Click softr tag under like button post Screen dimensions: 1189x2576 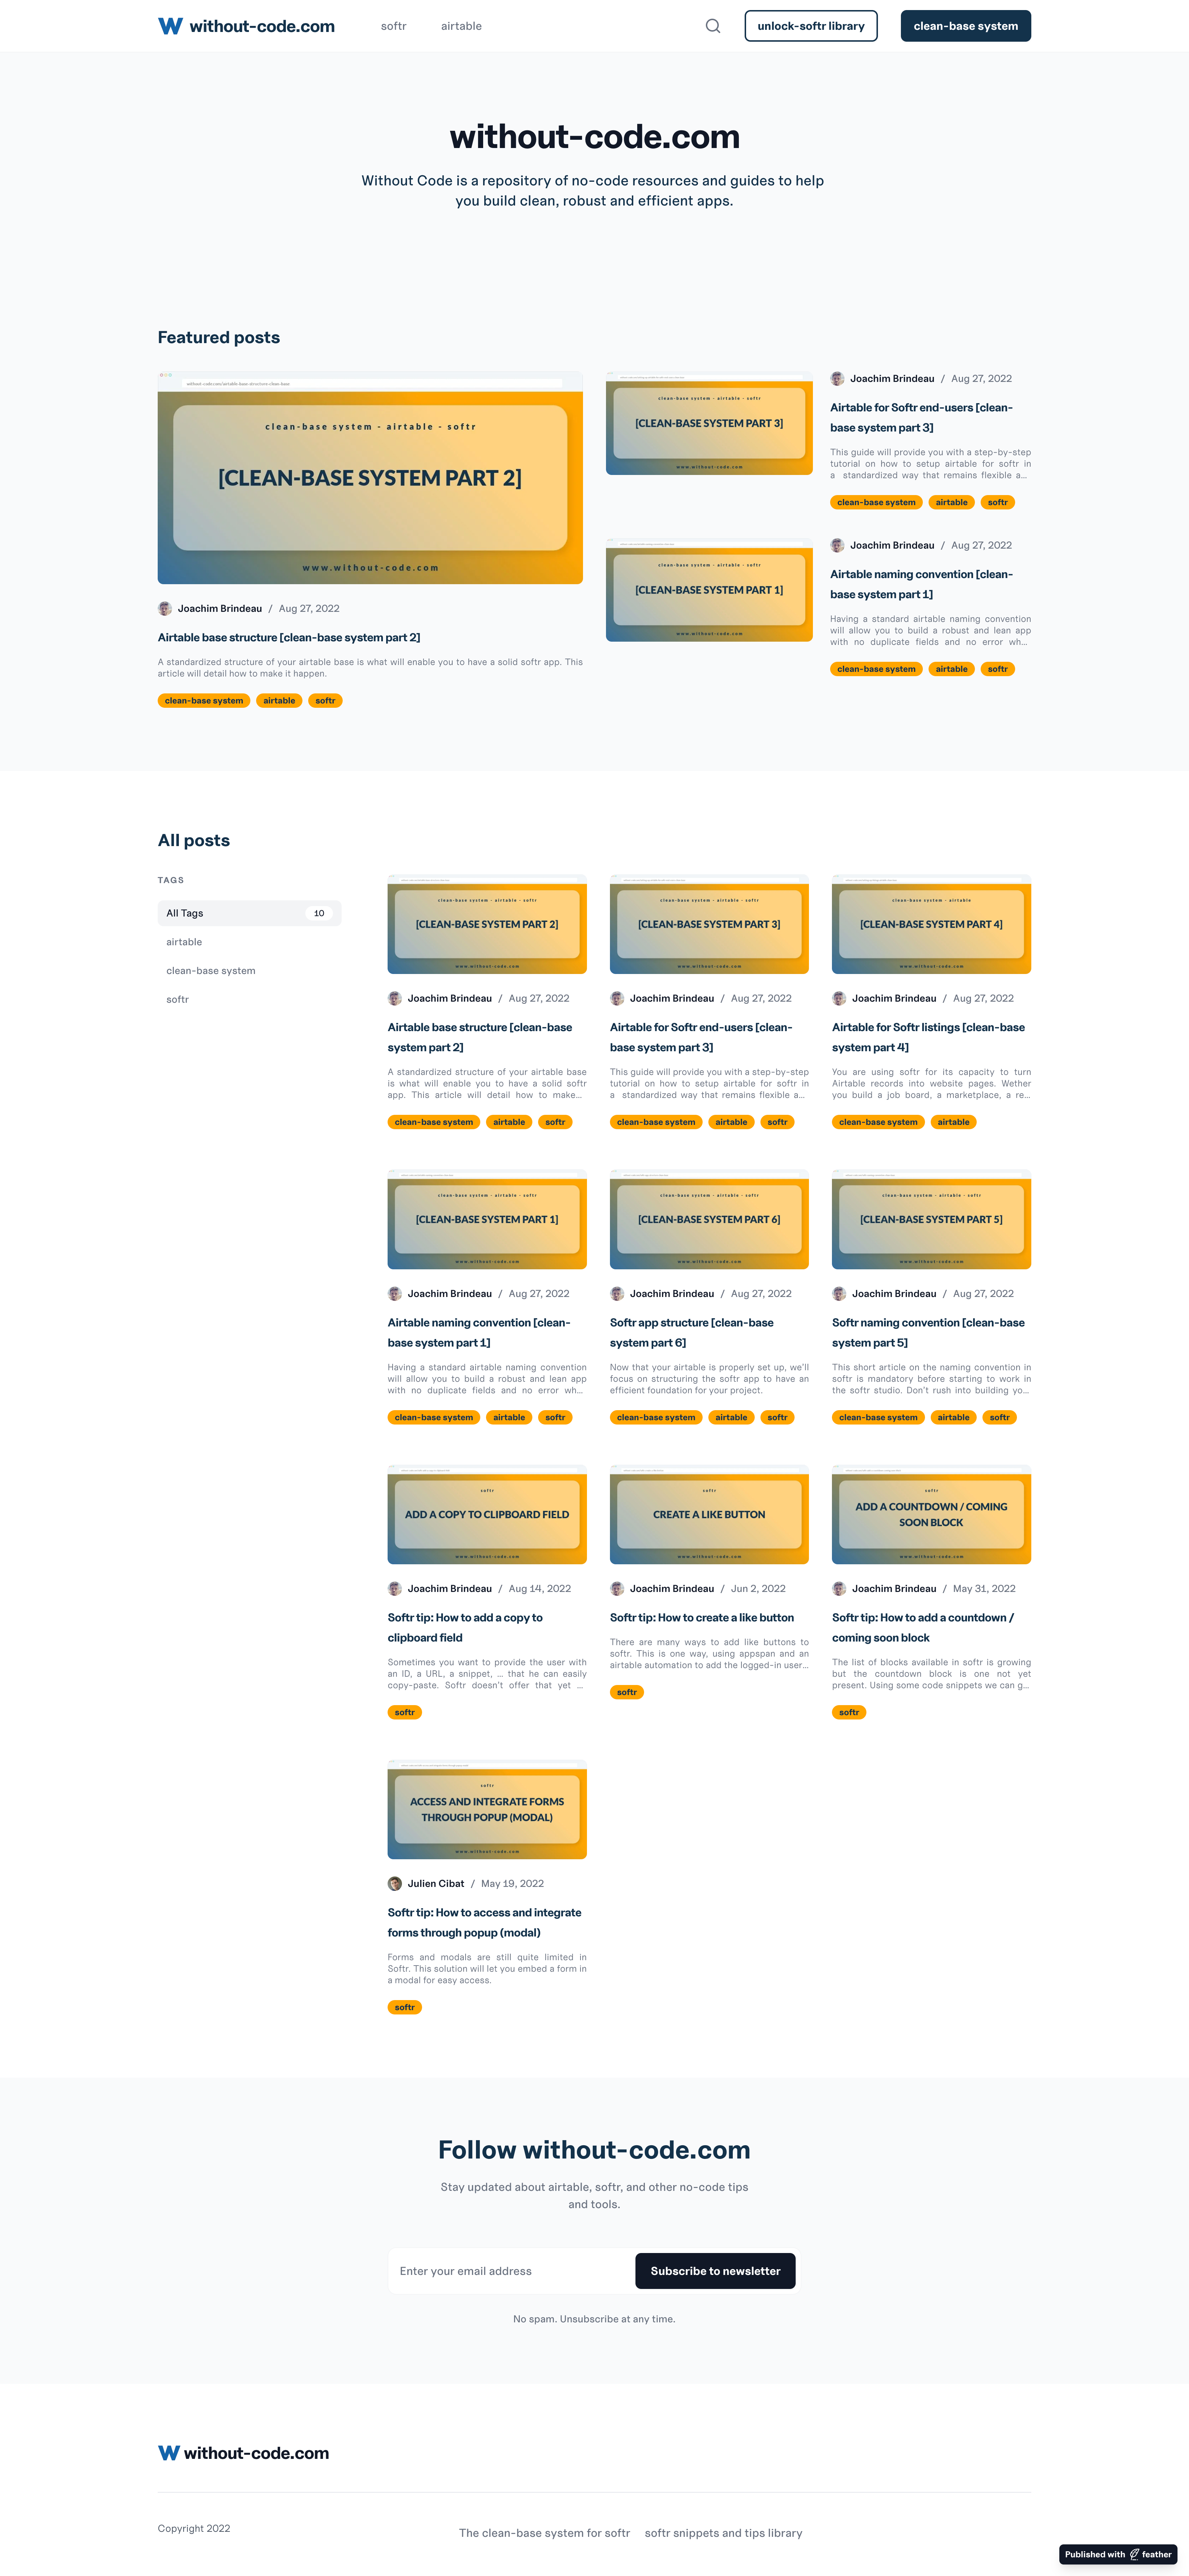pyautogui.click(x=627, y=1692)
